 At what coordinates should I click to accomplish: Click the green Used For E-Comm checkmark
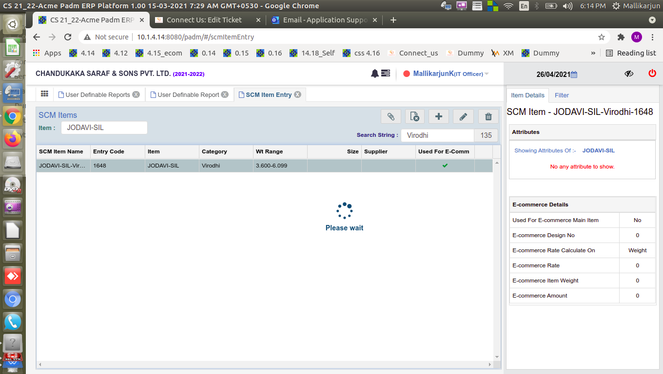click(445, 166)
